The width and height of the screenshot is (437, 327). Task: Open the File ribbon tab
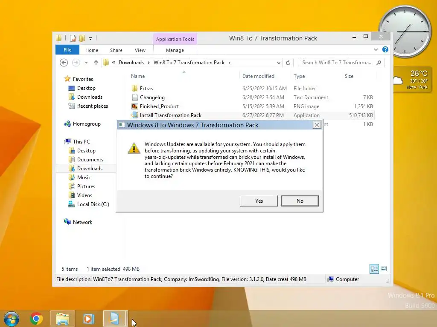67,50
